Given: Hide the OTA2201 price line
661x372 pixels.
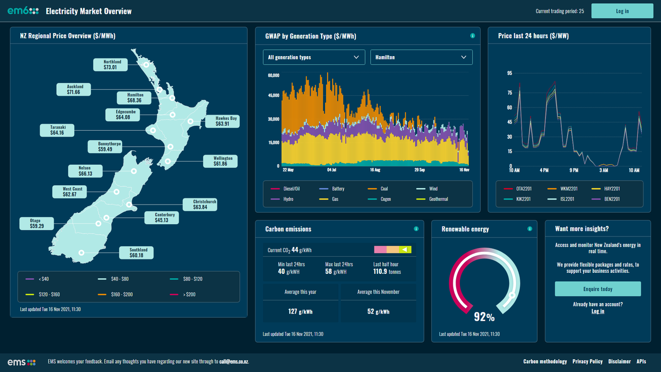Looking at the screenshot, I should tap(517, 189).
